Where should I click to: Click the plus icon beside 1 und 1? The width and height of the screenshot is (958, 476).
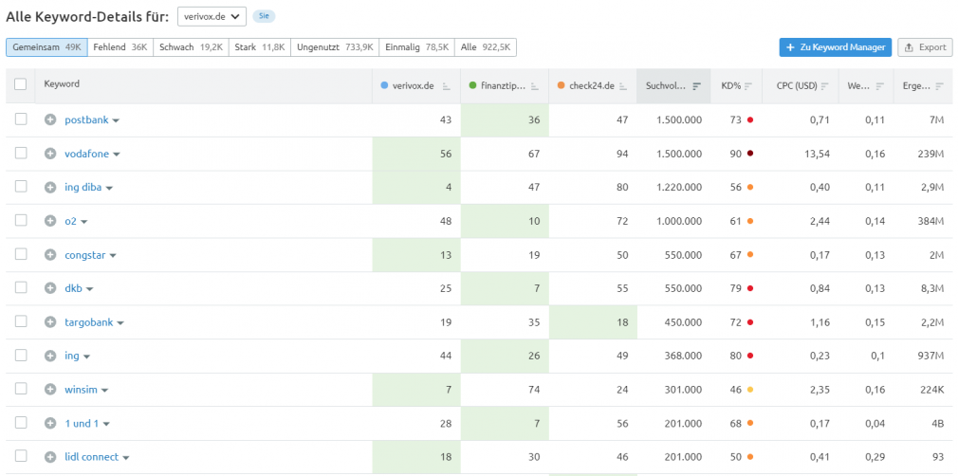point(50,423)
